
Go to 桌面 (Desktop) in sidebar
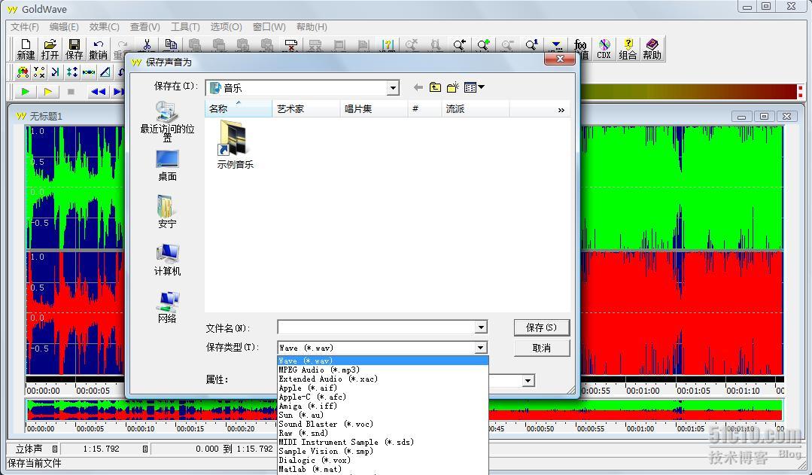[167, 166]
